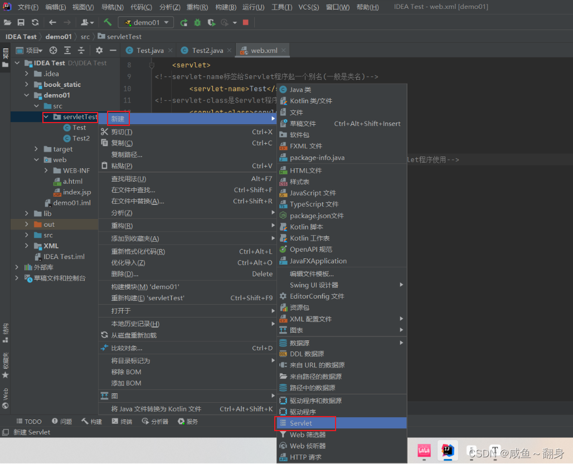Viewport: 573px width, 464px height.
Task: Open project panel settings gear icon
Action: 99,50
